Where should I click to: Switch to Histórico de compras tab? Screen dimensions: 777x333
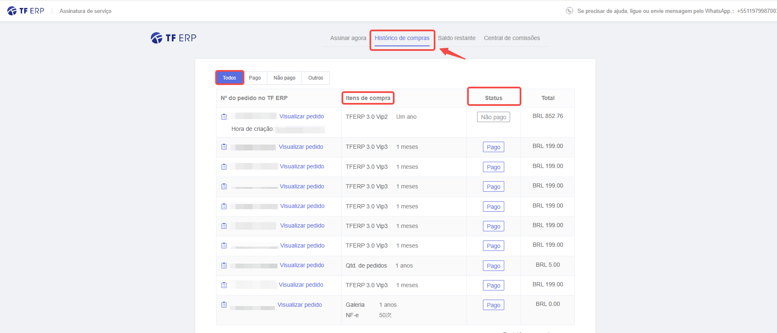pos(402,38)
